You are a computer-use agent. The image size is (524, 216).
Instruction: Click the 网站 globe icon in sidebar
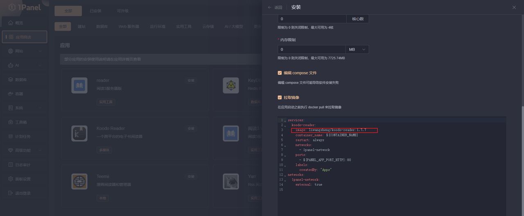[11, 51]
